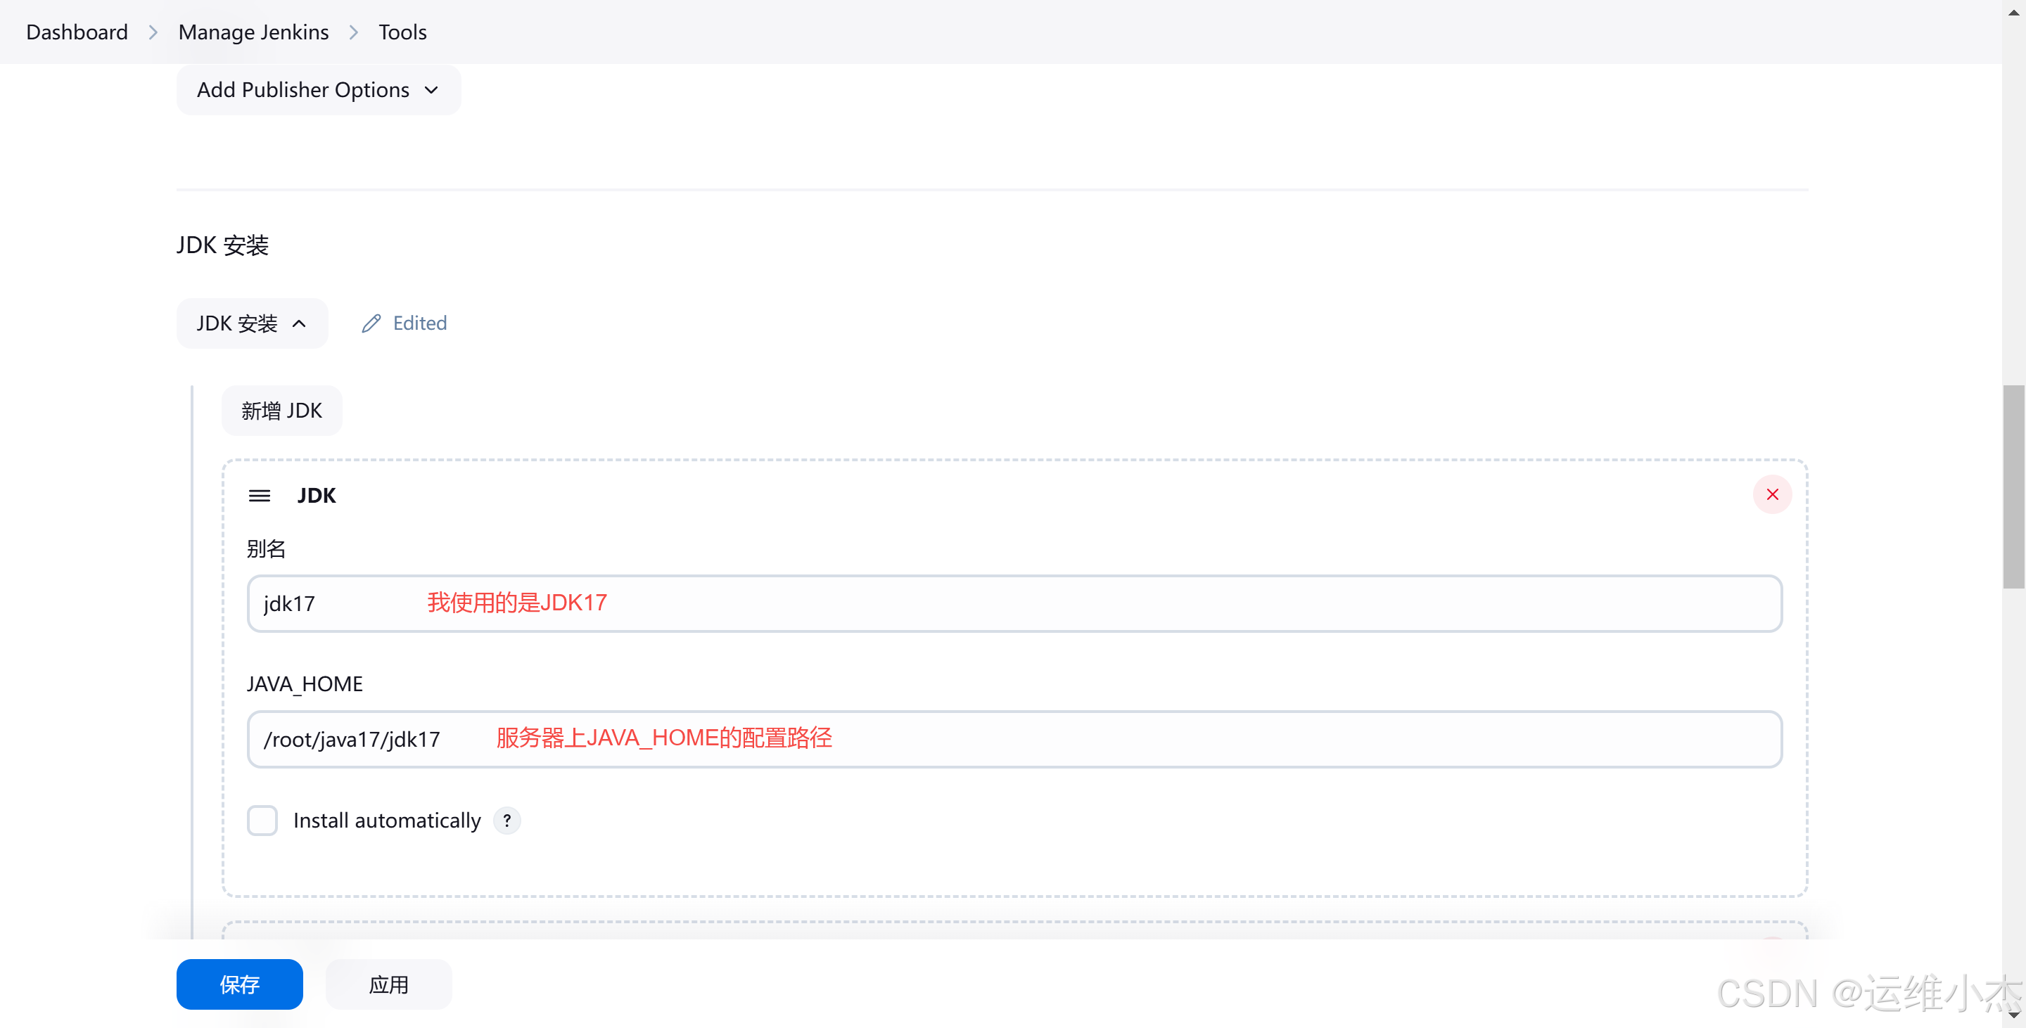Click the 应用 apply button
The image size is (2026, 1028).
coord(388,984)
